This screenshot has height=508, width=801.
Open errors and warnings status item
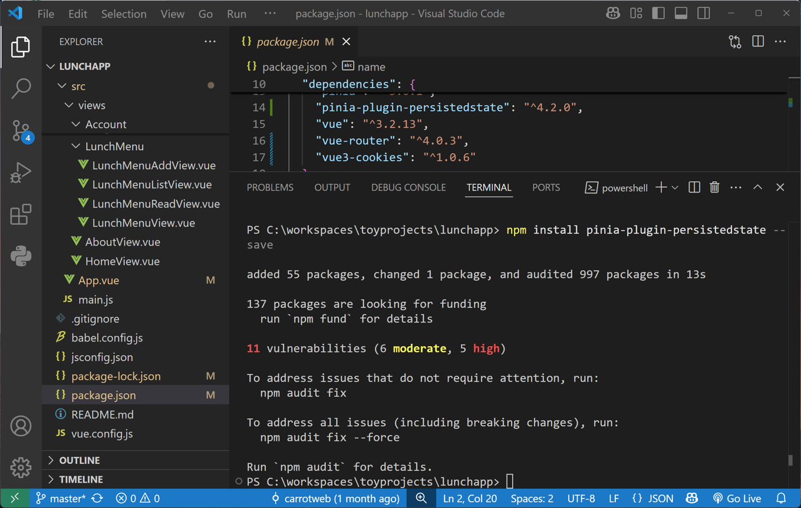(138, 498)
